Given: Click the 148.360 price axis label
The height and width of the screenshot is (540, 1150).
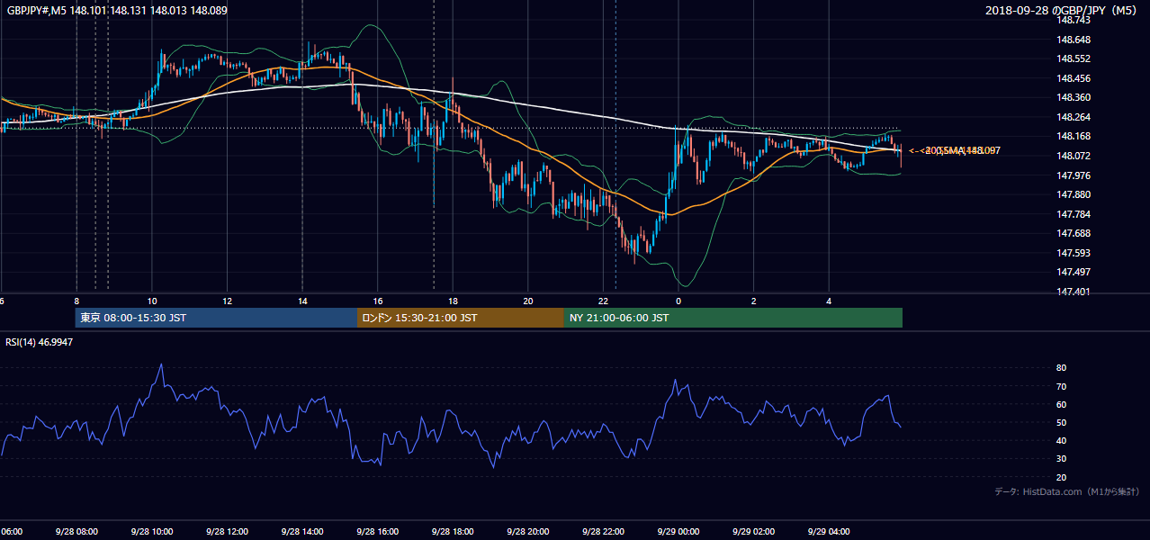Looking at the screenshot, I should tap(1074, 97).
